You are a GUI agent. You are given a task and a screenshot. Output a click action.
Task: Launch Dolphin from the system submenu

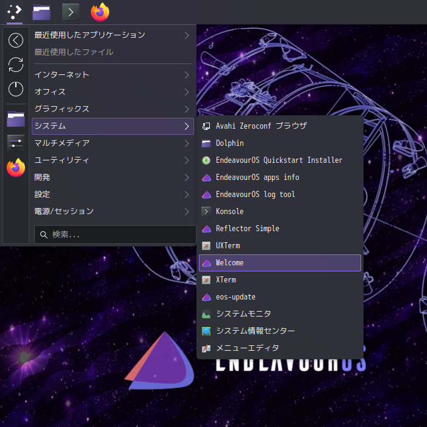click(280, 143)
